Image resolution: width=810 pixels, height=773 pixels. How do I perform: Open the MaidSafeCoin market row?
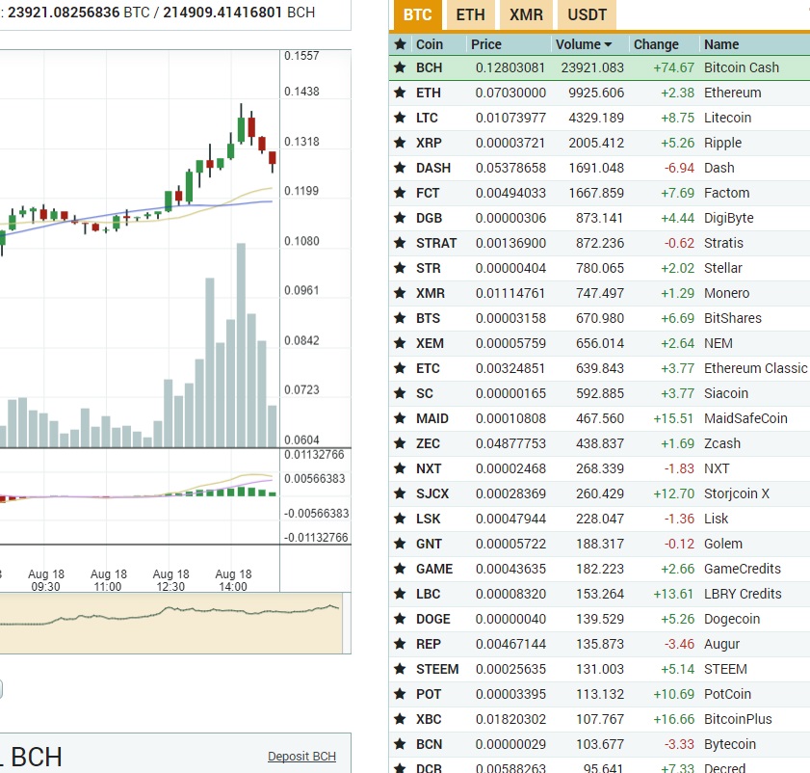[x=599, y=419]
